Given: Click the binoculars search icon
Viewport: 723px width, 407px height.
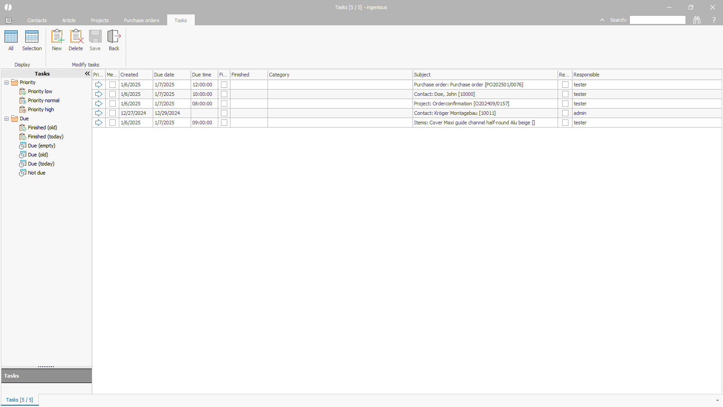Looking at the screenshot, I should pos(697,20).
